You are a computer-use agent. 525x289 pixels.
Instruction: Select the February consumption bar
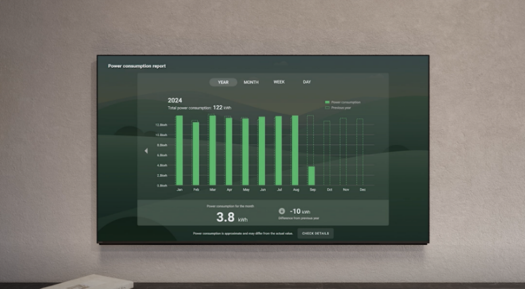(195, 153)
